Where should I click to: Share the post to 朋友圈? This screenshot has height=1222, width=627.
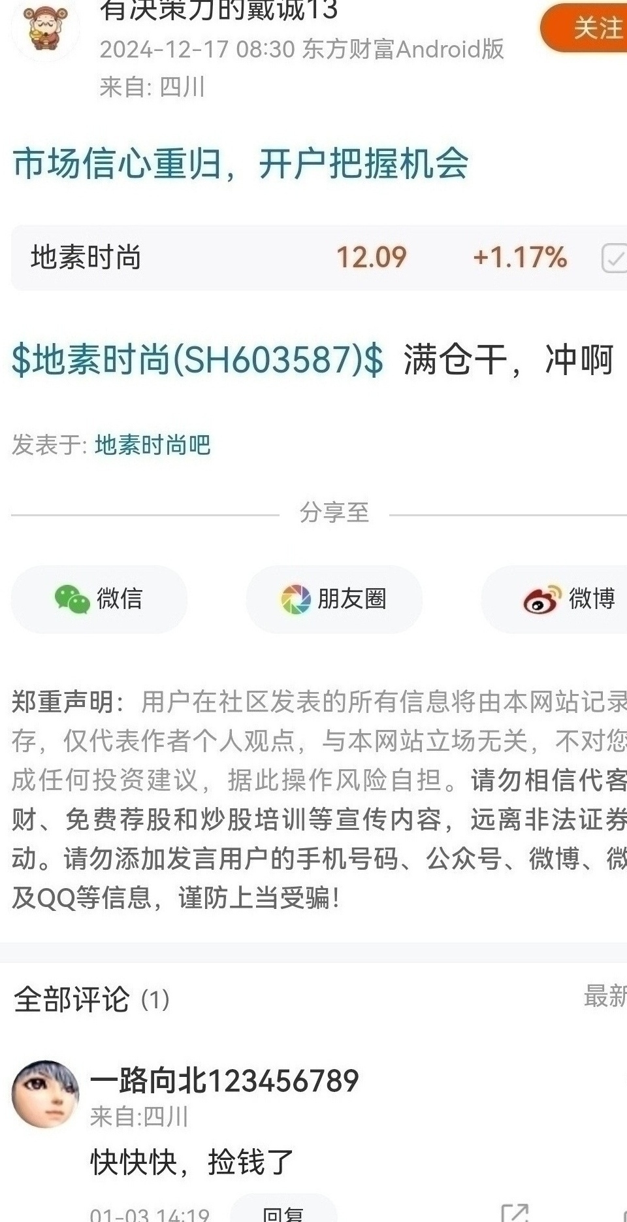(x=334, y=599)
